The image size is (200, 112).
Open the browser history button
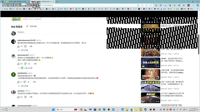[x=161, y=5]
